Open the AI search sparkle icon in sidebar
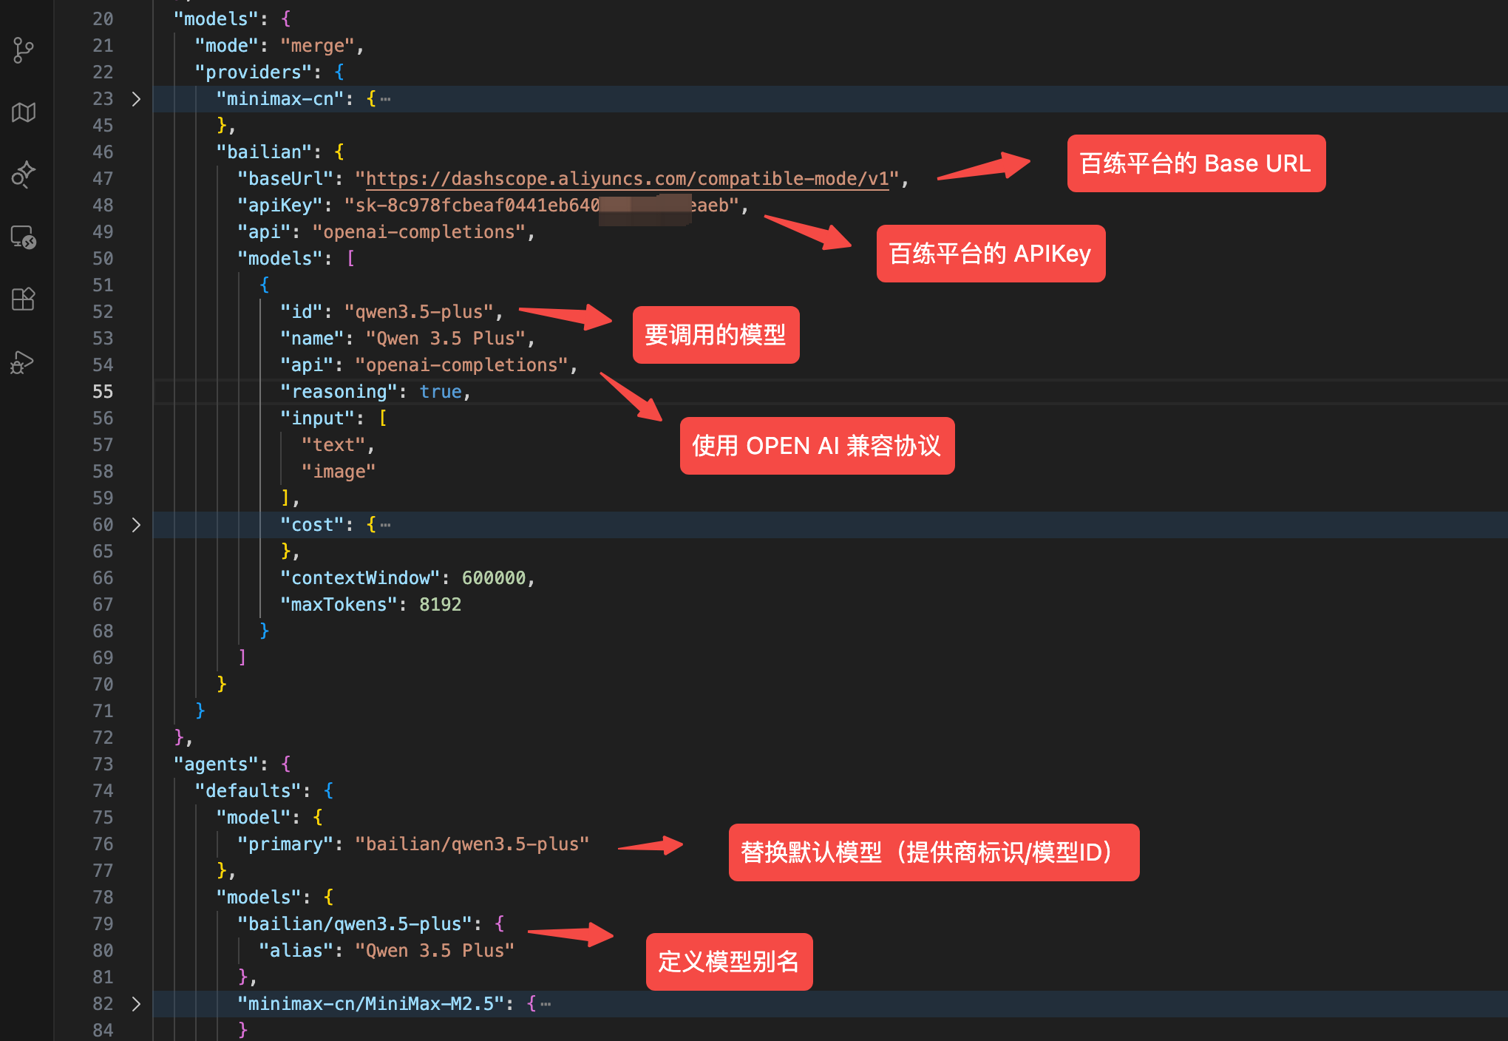The height and width of the screenshot is (1041, 1508). 23,175
